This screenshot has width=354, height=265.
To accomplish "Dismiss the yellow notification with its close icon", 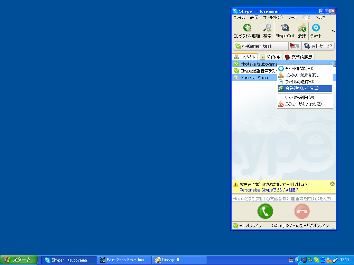I will (332, 184).
